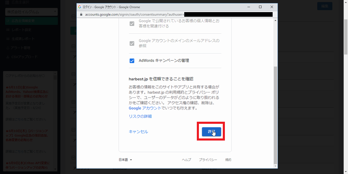Click the CSVアップロード upload icon
Viewport: 348px width, 174px height.
(8, 57)
